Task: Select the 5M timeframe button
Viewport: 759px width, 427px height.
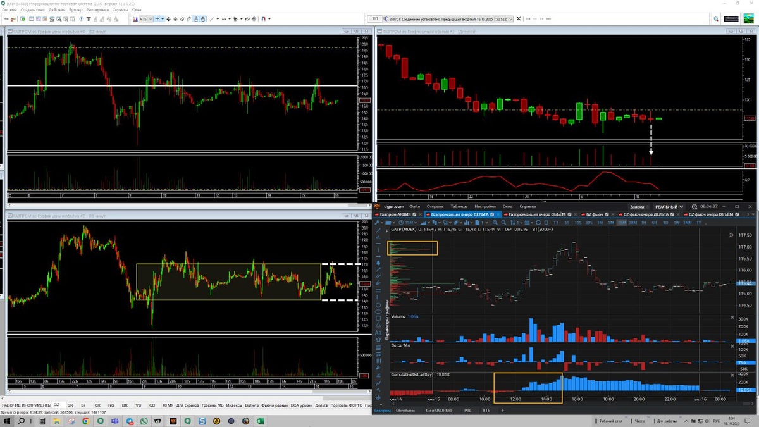Action: click(610, 222)
